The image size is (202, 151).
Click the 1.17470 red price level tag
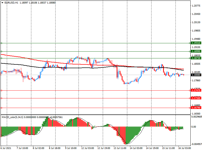coord(196,90)
